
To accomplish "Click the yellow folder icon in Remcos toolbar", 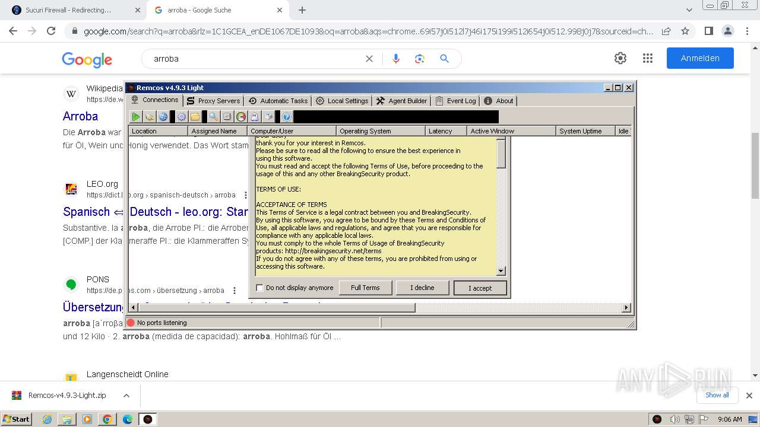I will [x=195, y=117].
